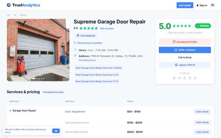
Task: Rate four stars in rate us
Action: point(190,78)
